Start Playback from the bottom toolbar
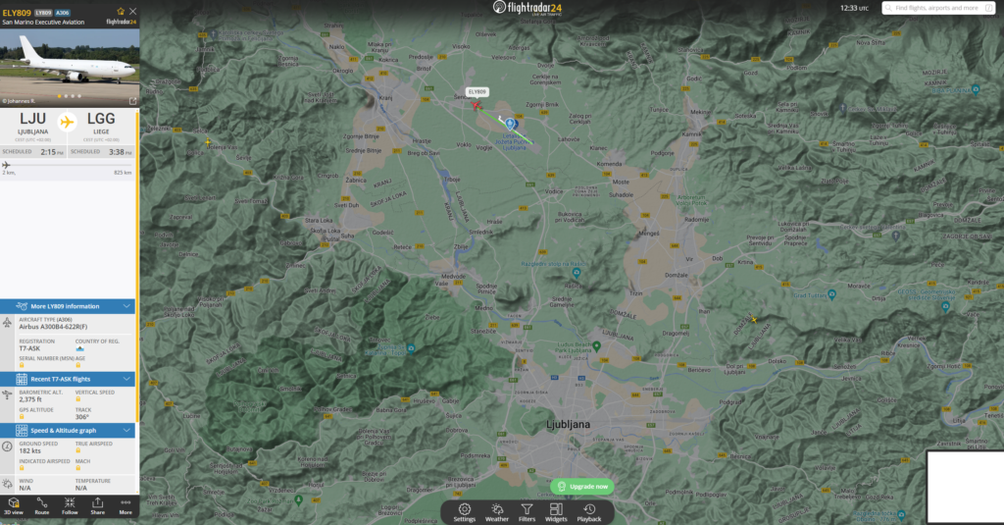Viewport: 1004px width, 525px height. (x=588, y=511)
